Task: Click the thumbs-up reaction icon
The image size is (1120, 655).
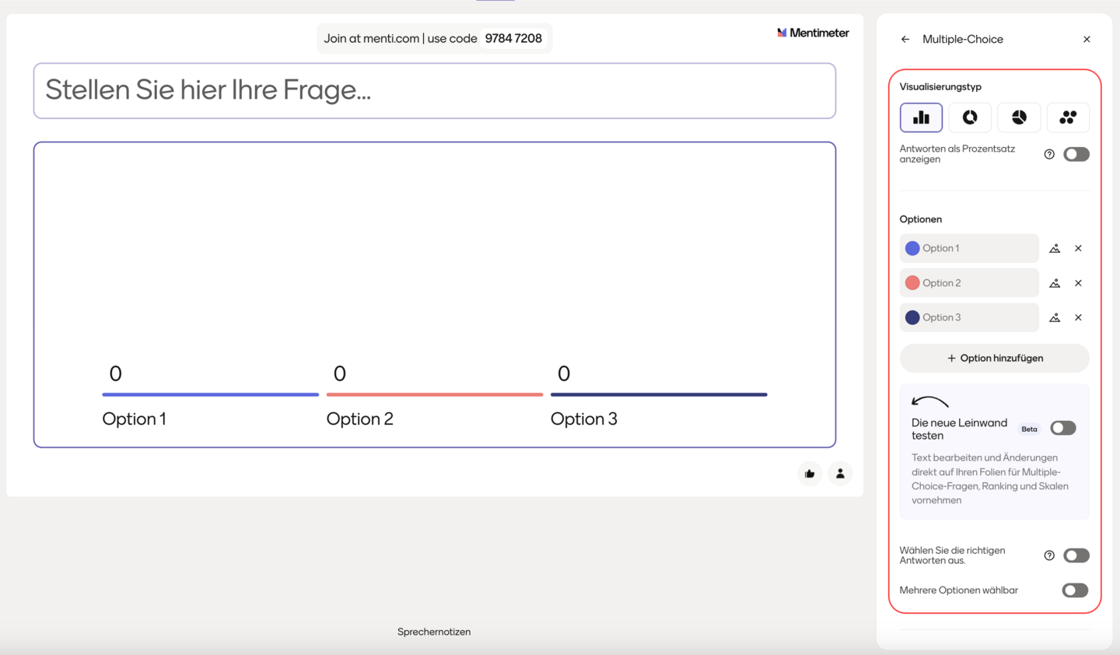Action: pyautogui.click(x=810, y=474)
